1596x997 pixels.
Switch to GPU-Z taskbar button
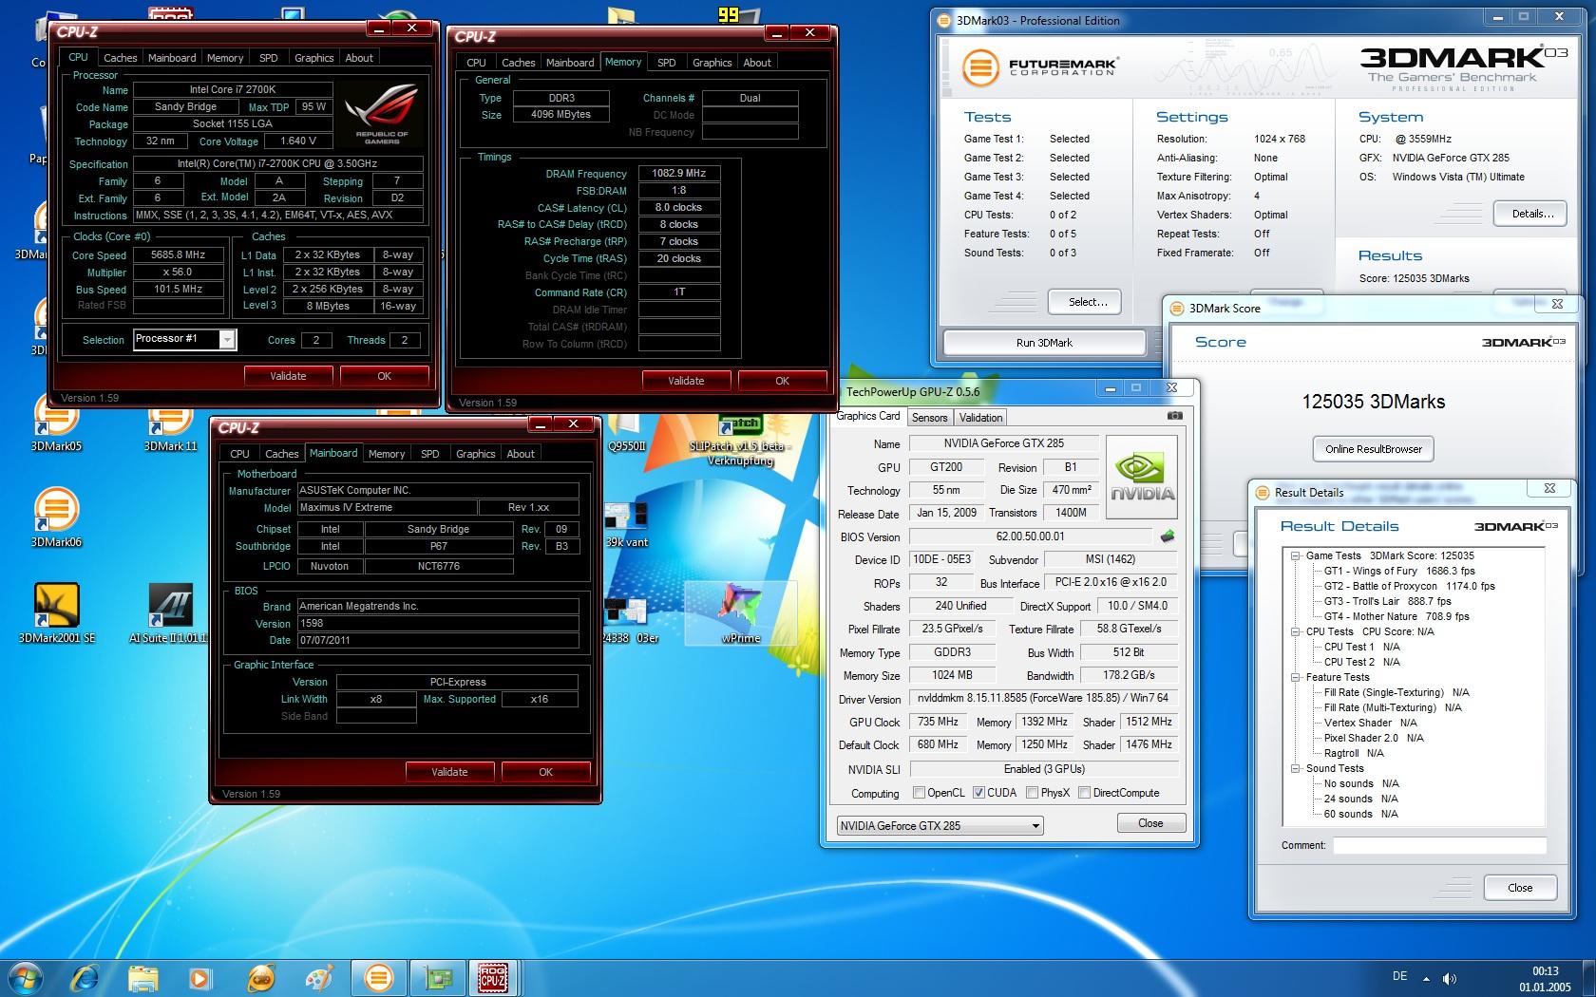pos(437,977)
